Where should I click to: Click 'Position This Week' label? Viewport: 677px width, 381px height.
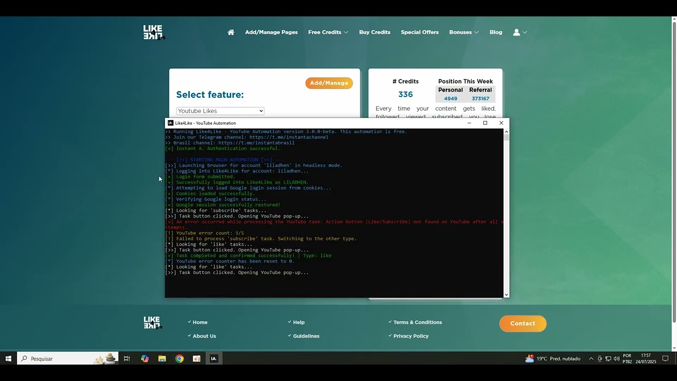click(465, 81)
